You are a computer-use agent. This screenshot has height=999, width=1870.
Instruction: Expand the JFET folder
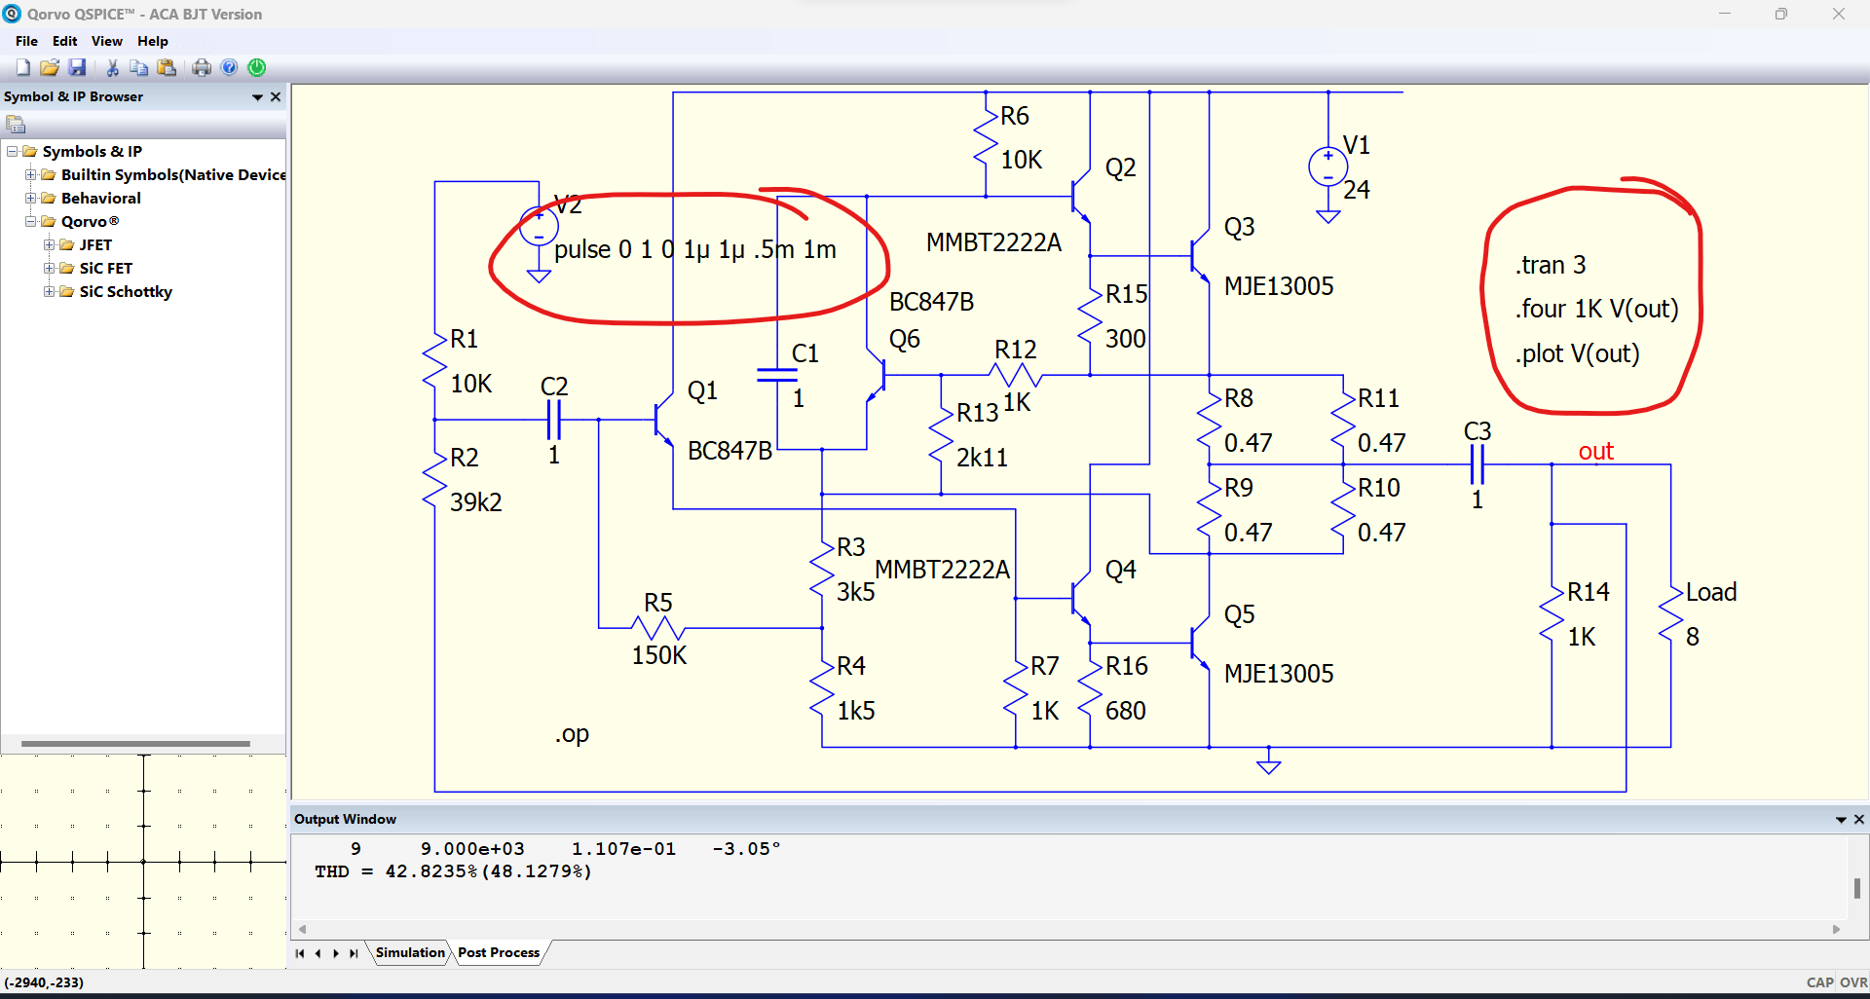[x=49, y=244]
